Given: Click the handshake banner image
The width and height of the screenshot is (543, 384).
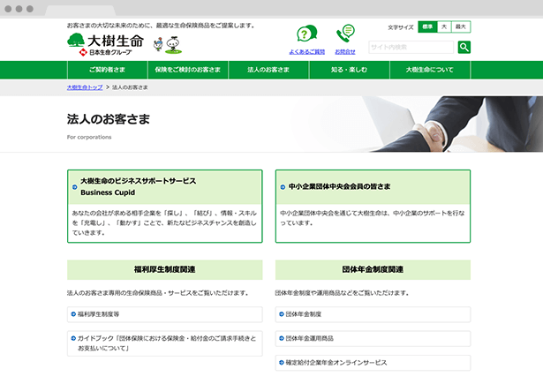Looking at the screenshot, I should coord(416,124).
